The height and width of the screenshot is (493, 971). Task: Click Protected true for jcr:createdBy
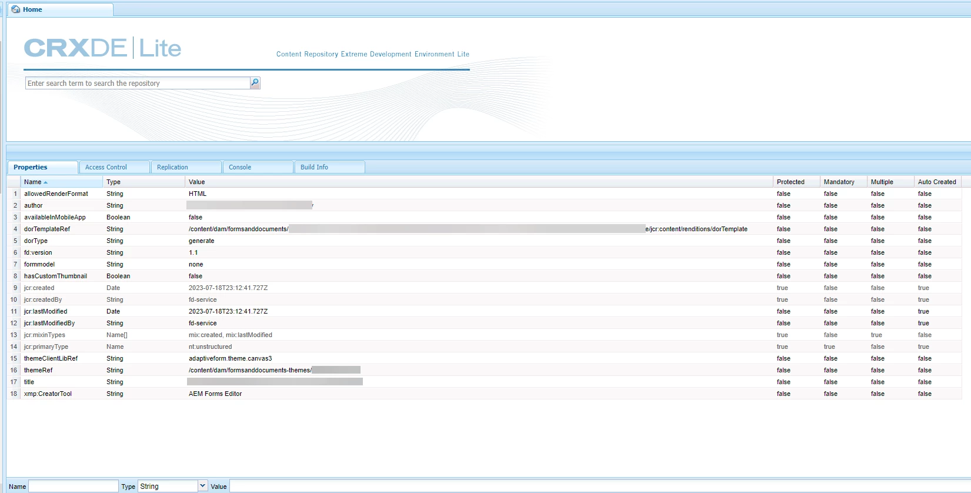pos(782,299)
